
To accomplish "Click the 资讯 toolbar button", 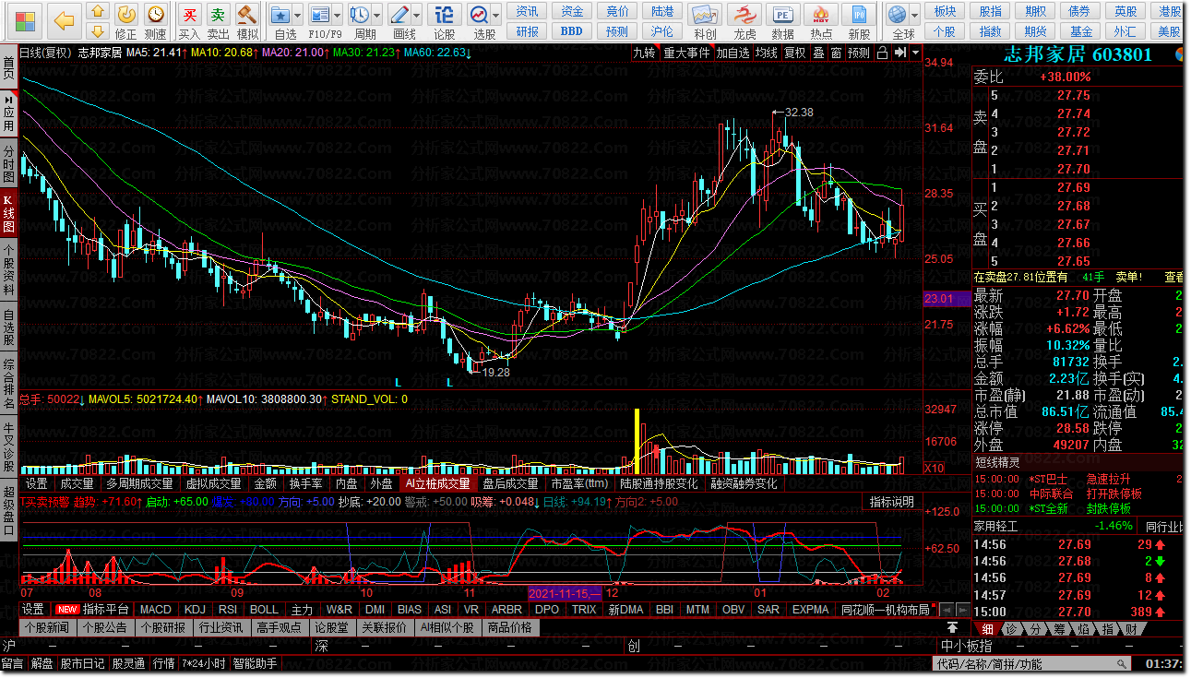I will 528,11.
